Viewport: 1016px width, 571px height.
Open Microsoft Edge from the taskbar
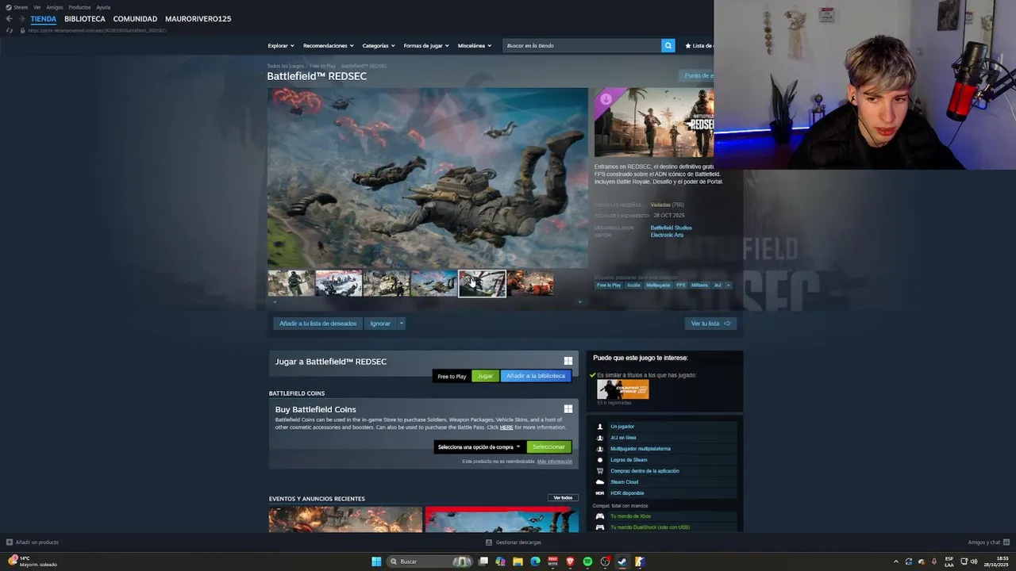[535, 561]
